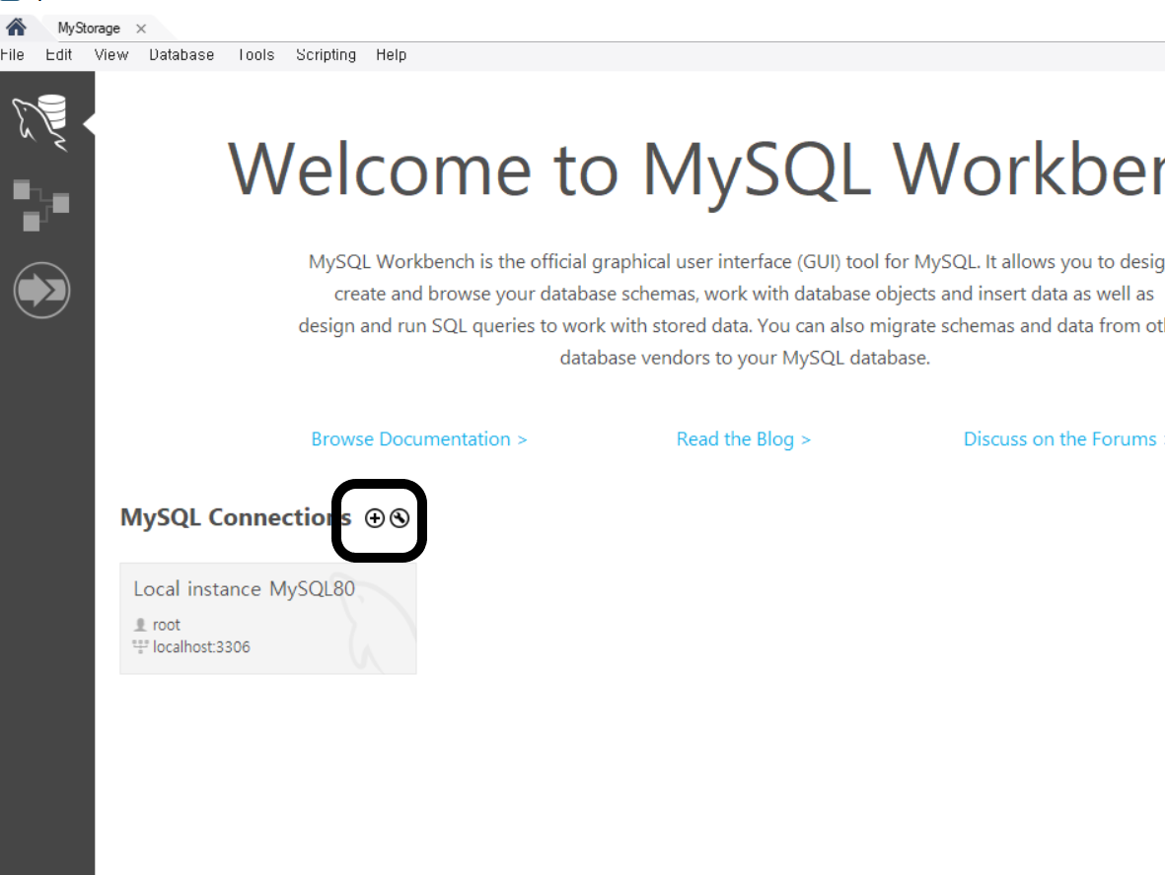Click the Read the Blog link
Viewport: 1165px width, 875px height.
coord(743,439)
